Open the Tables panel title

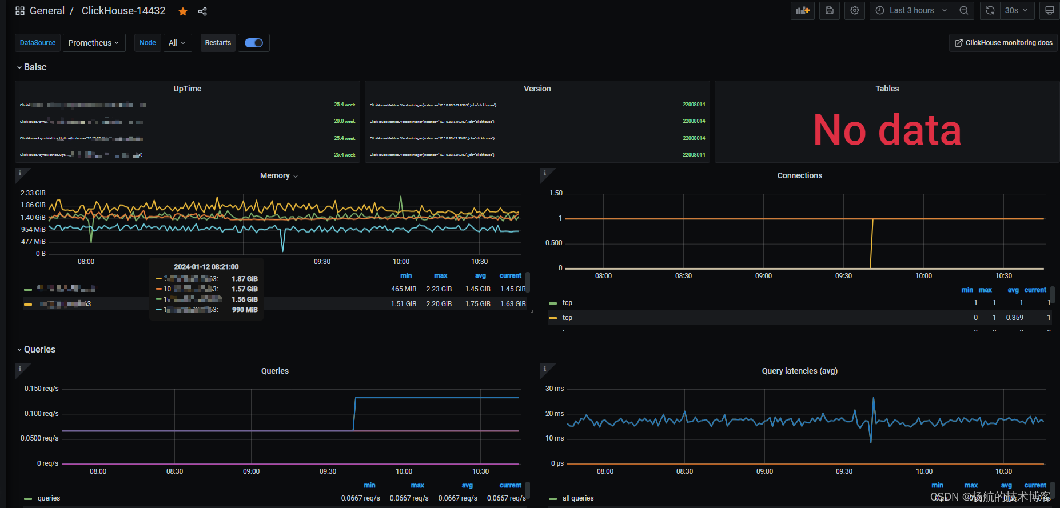click(887, 89)
